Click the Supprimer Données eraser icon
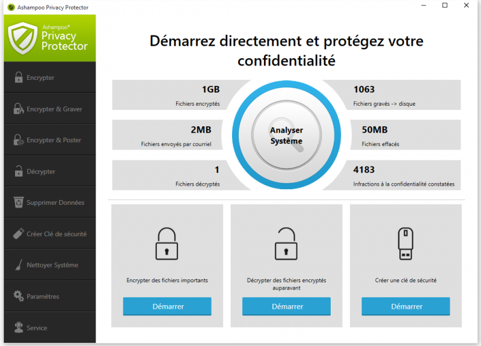 click(17, 202)
